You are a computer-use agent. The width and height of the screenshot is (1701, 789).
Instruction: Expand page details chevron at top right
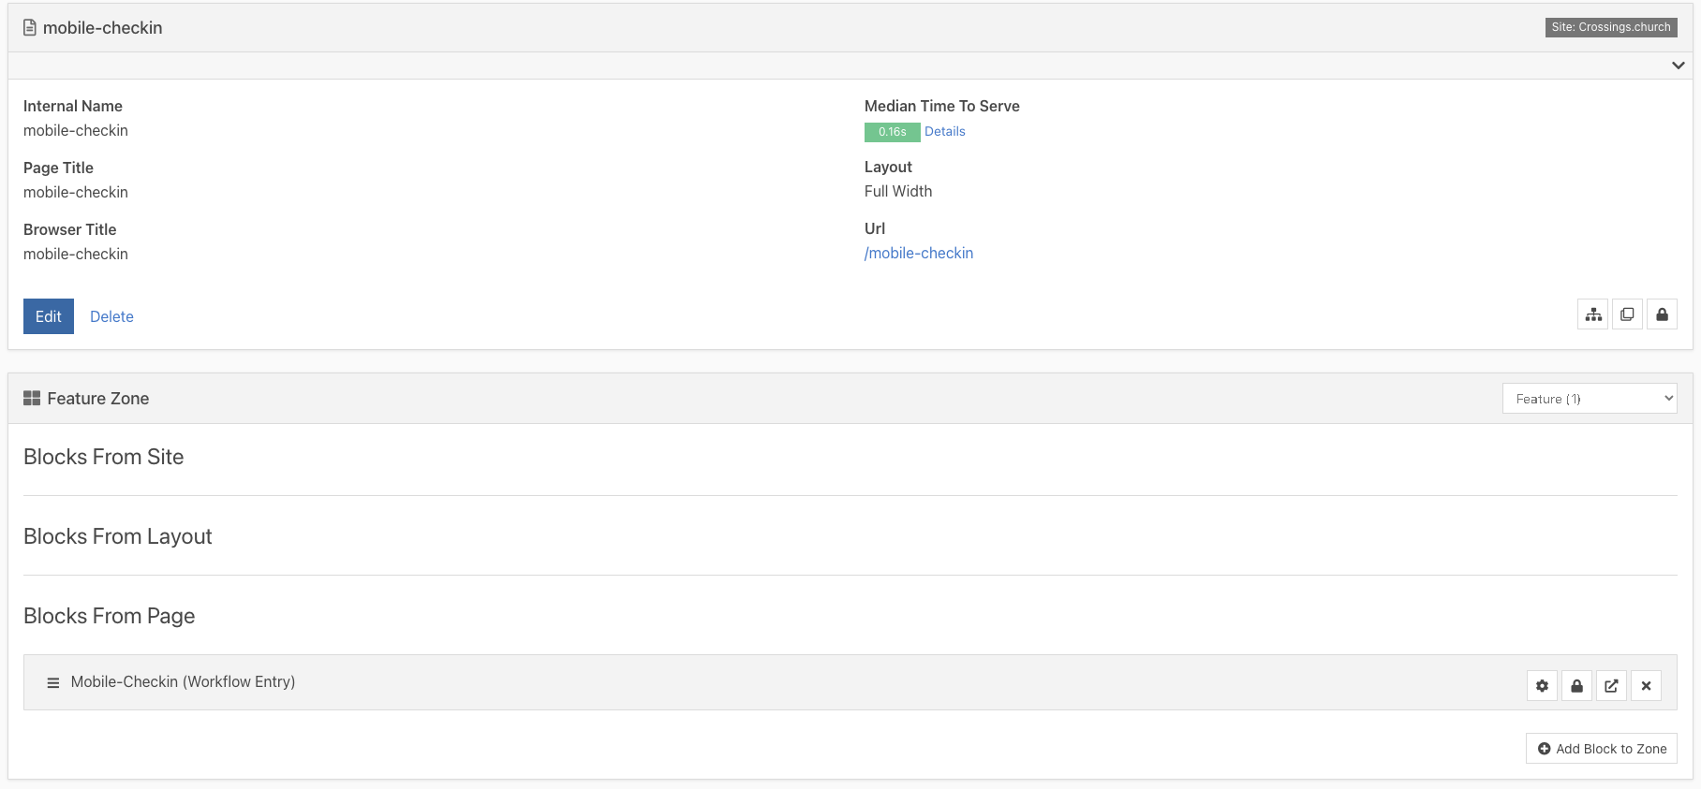pyautogui.click(x=1678, y=66)
